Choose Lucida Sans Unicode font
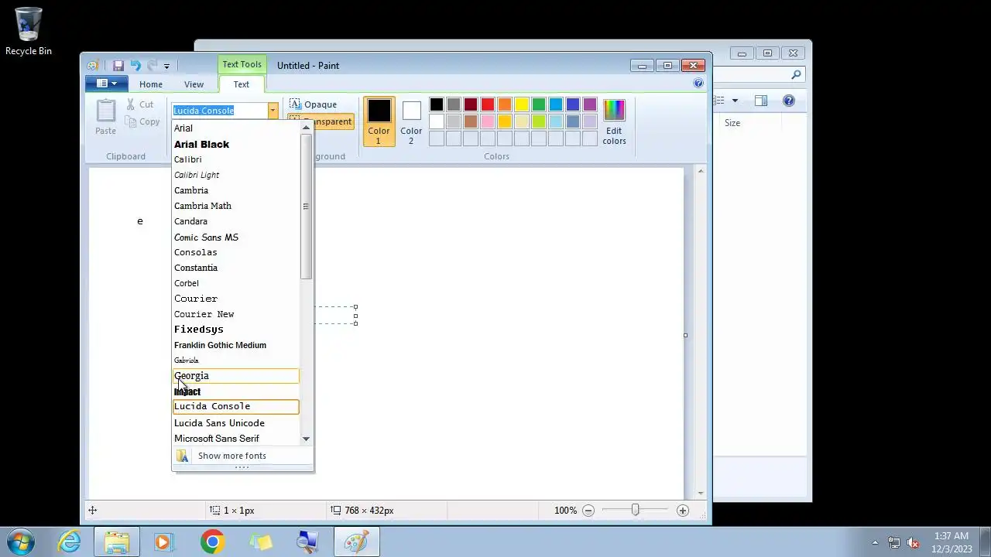Screen dimensions: 991x557 click(x=236, y=423)
